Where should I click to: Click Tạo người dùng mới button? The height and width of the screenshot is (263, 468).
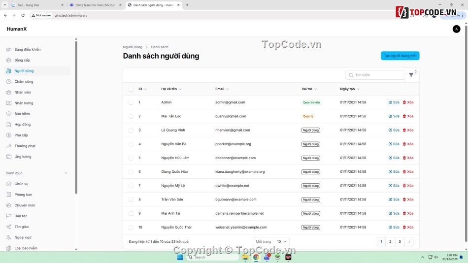click(400, 56)
